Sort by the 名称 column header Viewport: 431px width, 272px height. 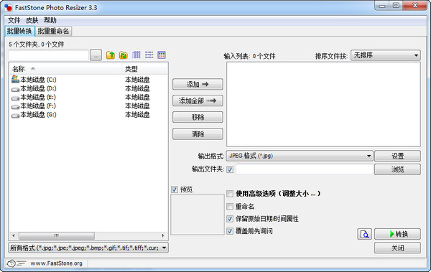[65, 69]
